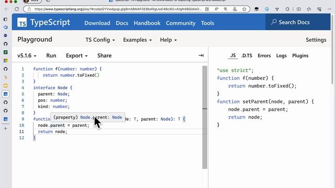This screenshot has width=335, height=188.
Task: Bookmark this page with the star icon
Action: pos(244,9)
